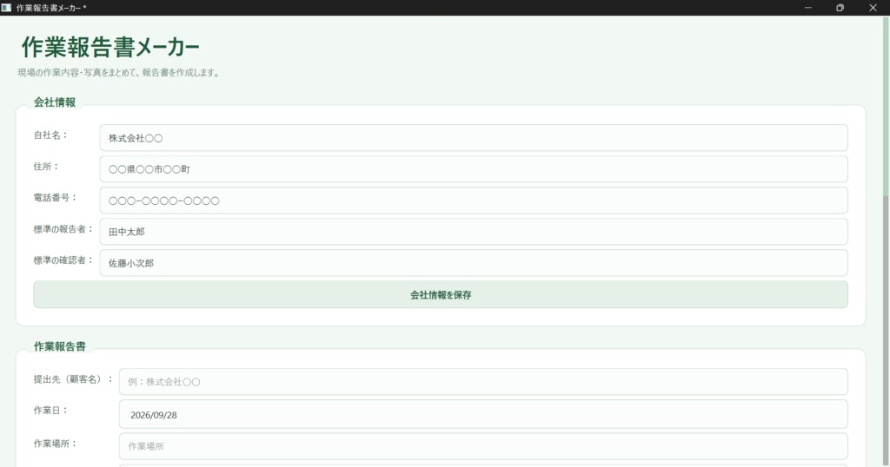This screenshot has width=890, height=467.
Task: Restore down the window
Action: (840, 8)
